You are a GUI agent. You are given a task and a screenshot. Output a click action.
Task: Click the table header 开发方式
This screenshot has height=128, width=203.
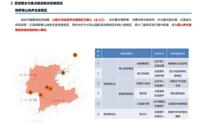click(159, 53)
